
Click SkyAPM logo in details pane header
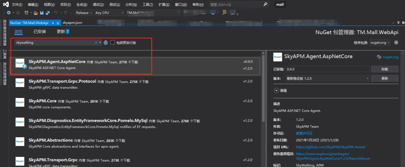[278, 57]
